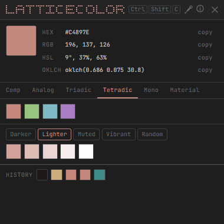
Task: Restore the teal history color
Action: [x=100, y=175]
